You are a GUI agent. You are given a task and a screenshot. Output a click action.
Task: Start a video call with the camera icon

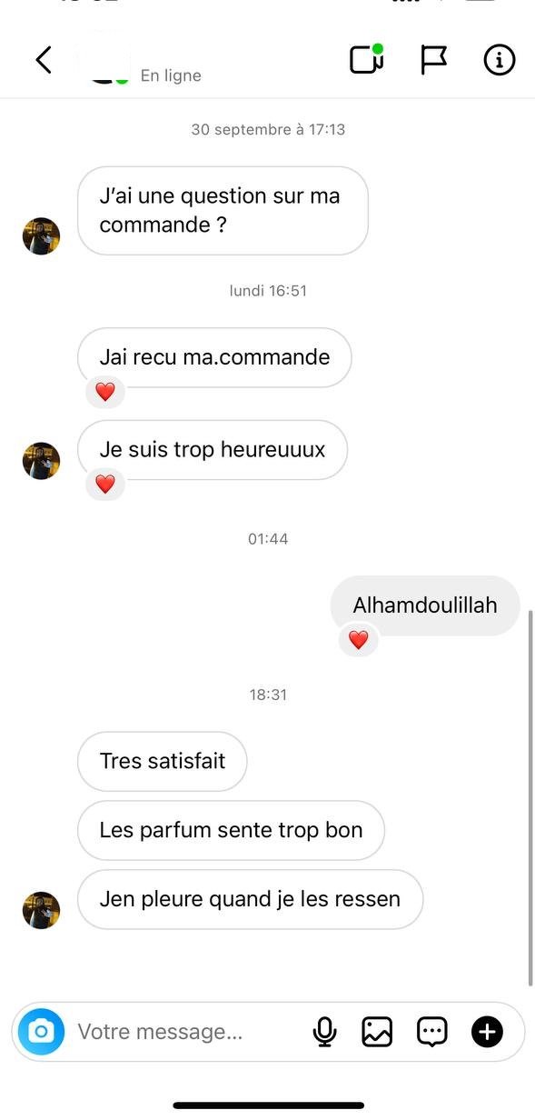tap(366, 59)
